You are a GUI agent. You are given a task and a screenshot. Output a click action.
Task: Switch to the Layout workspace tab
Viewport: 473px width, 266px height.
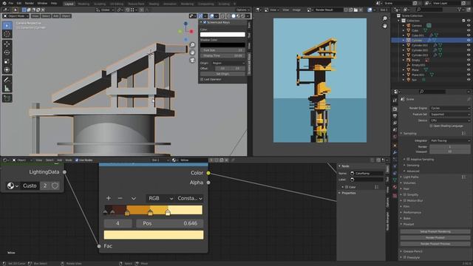click(x=69, y=4)
